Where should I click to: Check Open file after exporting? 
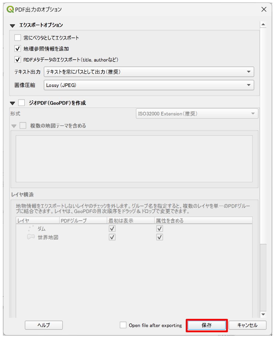click(123, 325)
